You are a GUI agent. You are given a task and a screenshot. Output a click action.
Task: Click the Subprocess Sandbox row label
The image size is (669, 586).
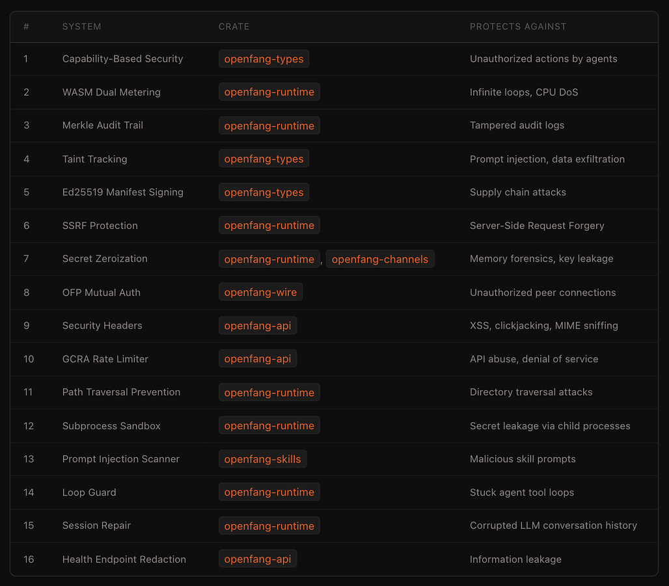pos(111,426)
